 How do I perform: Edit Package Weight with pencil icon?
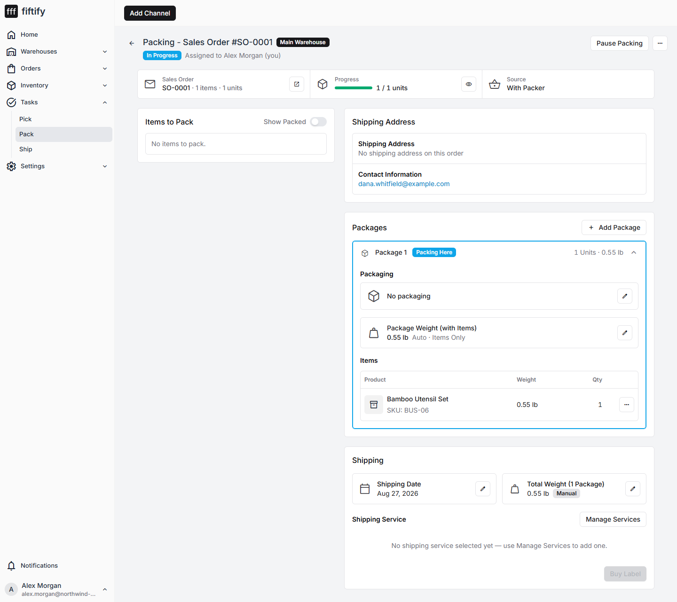tap(625, 333)
